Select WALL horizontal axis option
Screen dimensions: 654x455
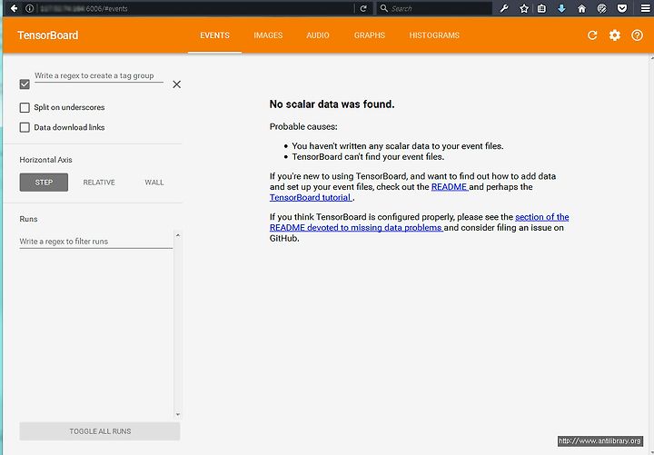pos(154,183)
